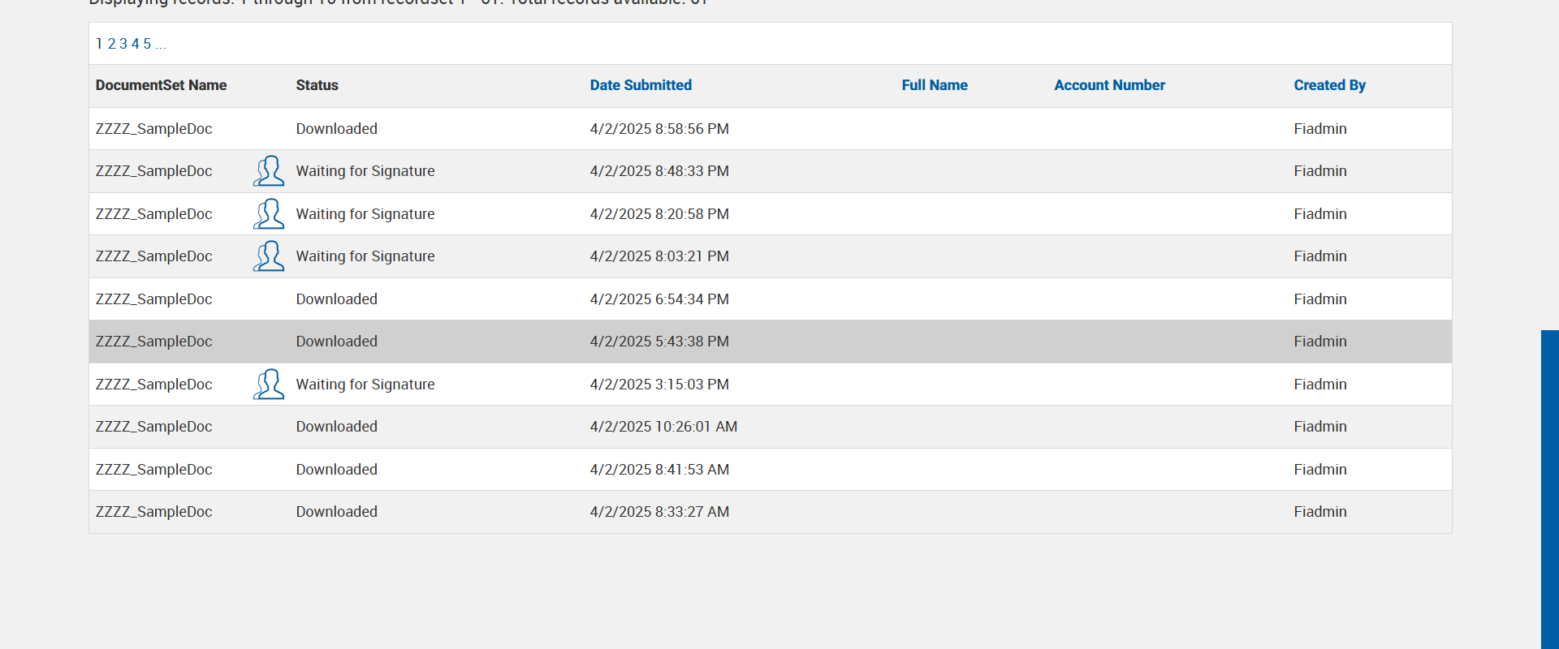Sort by Date Submitted column
Screen dimensions: 1559x649
(x=641, y=85)
